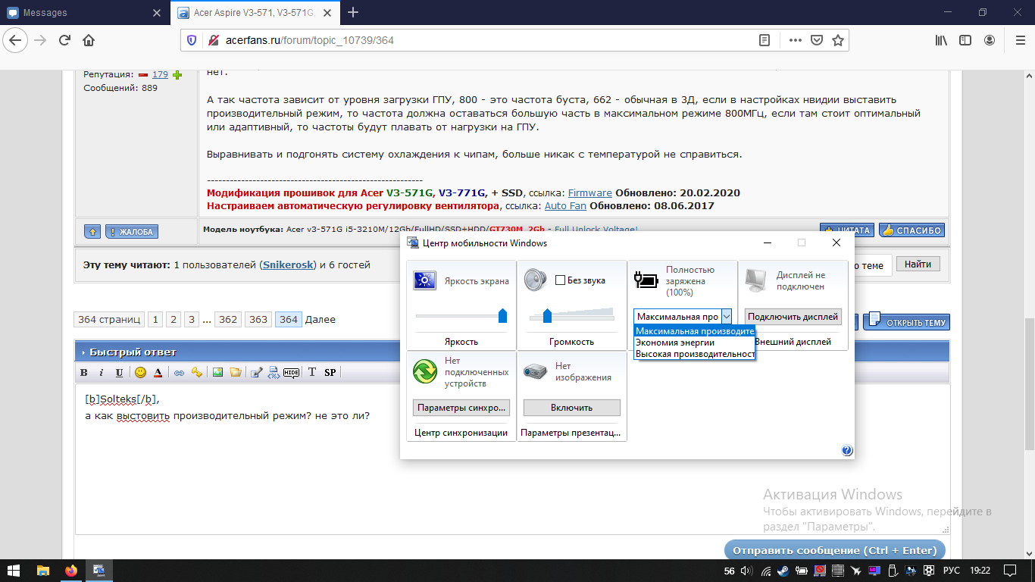Click the brightness slider in Mobility Center
Image resolution: width=1035 pixels, height=582 pixels.
(x=461, y=316)
